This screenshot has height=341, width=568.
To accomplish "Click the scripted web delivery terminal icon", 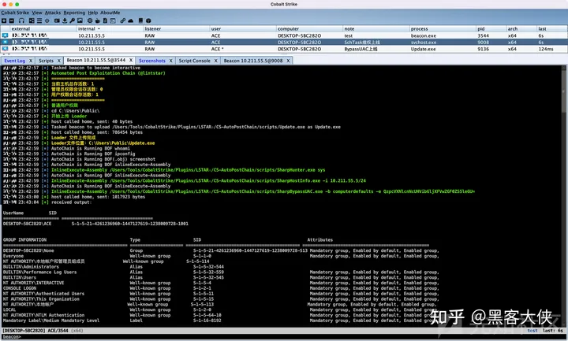I will [x=113, y=20].
